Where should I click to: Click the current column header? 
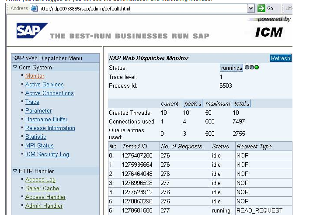[170, 104]
